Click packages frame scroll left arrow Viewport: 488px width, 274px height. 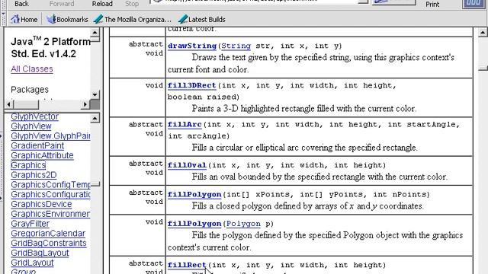coord(8,104)
